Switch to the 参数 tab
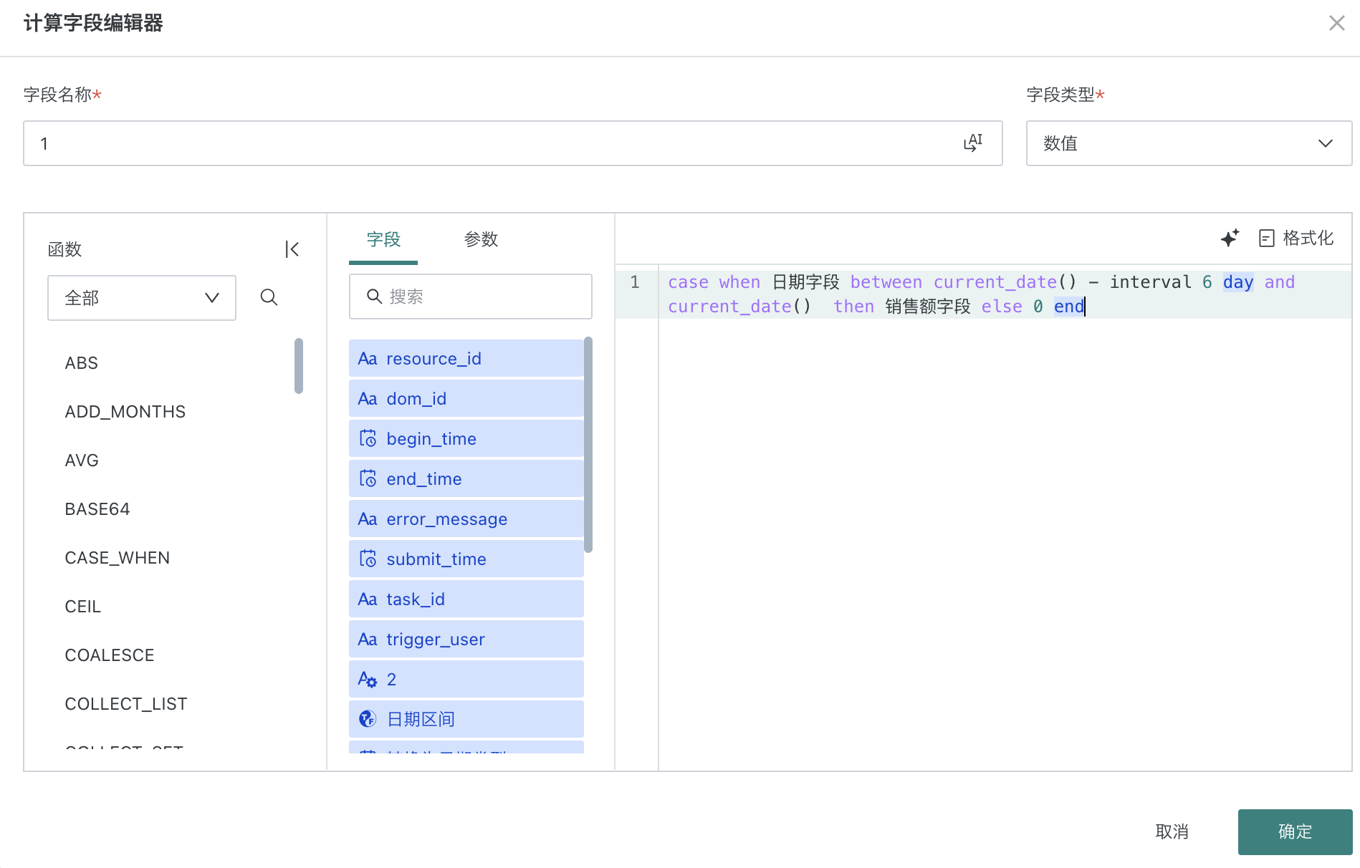This screenshot has width=1360, height=868. click(482, 240)
